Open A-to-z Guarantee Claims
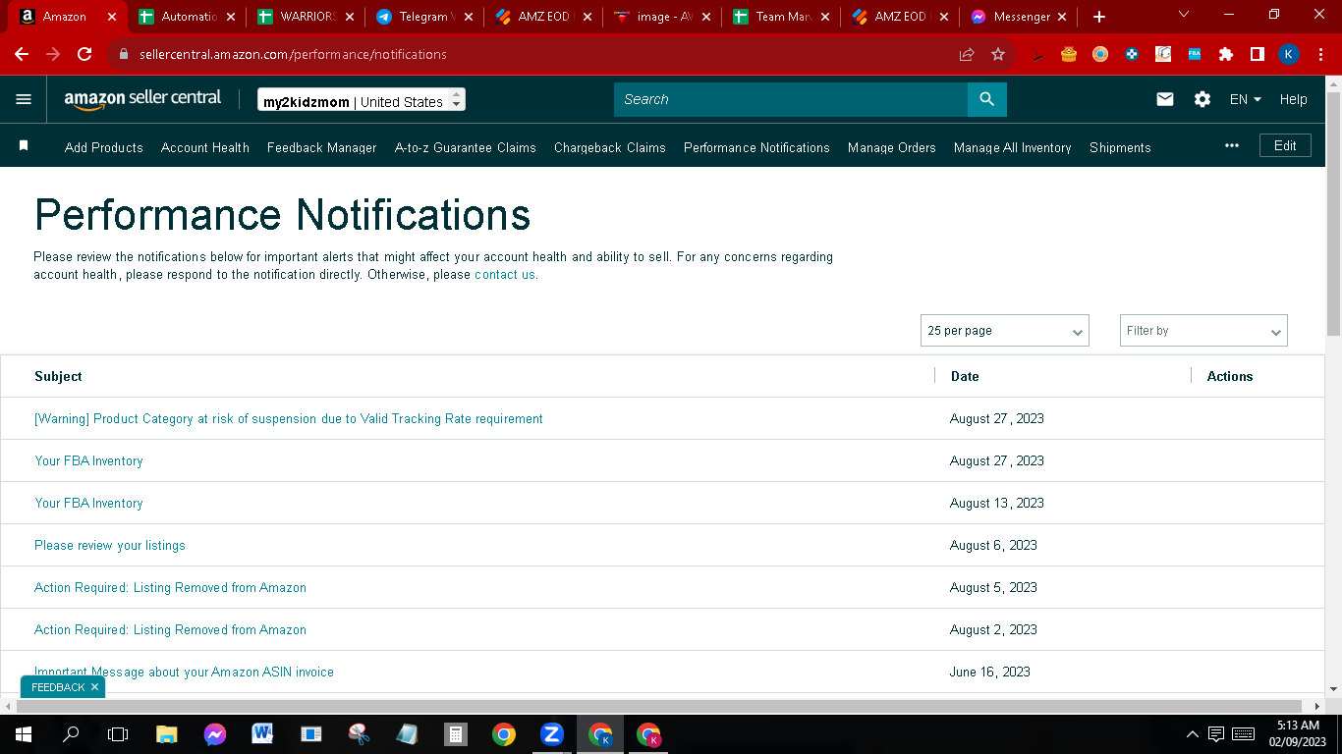 [466, 147]
